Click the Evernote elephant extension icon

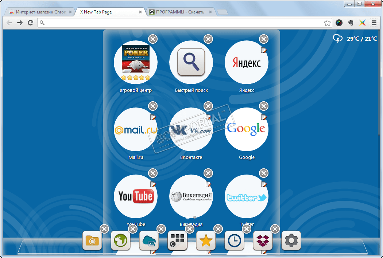point(351,23)
